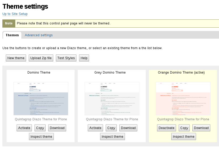Inspect the Grey Domino Theme
The width and height of the screenshot is (219, 149).
[x=113, y=137]
